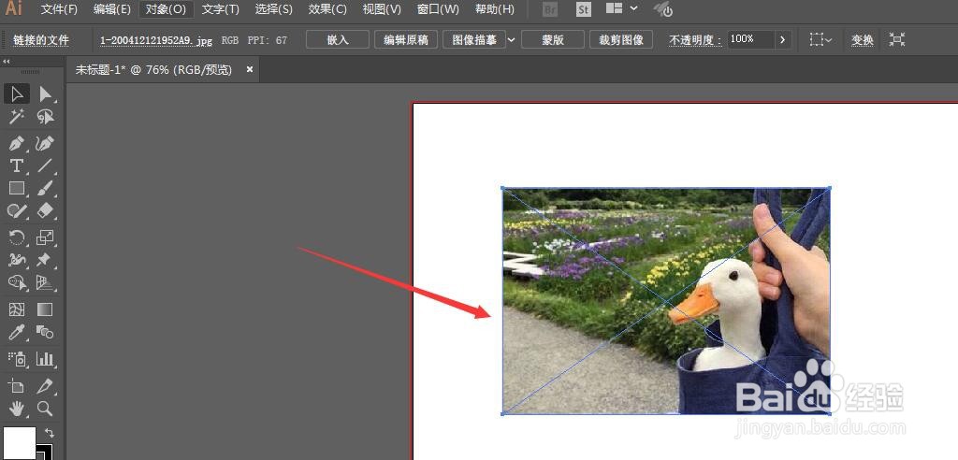Select the Rectangle tool

(x=17, y=189)
